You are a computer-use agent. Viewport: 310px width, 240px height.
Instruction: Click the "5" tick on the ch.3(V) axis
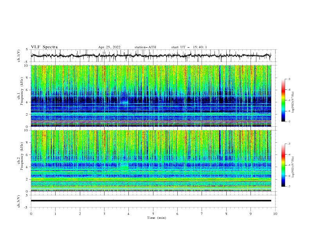[27, 195]
